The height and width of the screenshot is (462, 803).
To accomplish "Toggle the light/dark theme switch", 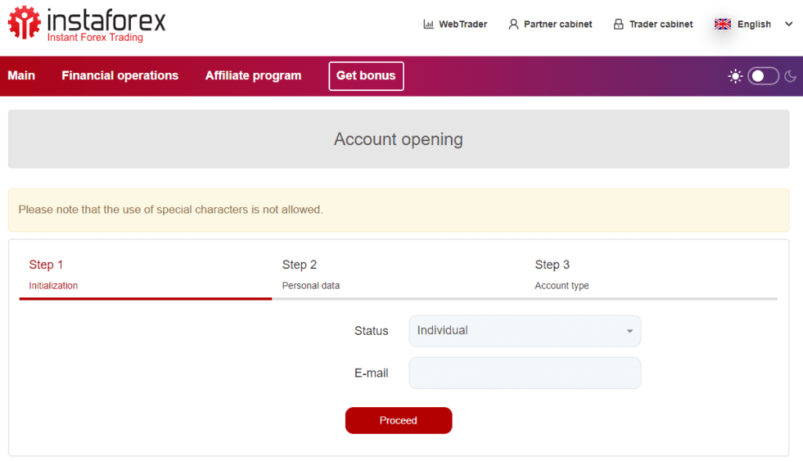I will tap(763, 76).
